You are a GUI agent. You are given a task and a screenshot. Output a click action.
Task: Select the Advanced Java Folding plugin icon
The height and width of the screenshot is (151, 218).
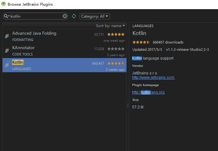coord(7,36)
